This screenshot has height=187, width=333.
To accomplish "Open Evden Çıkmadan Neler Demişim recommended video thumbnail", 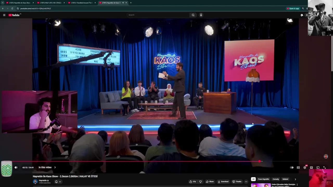I will [261, 185].
